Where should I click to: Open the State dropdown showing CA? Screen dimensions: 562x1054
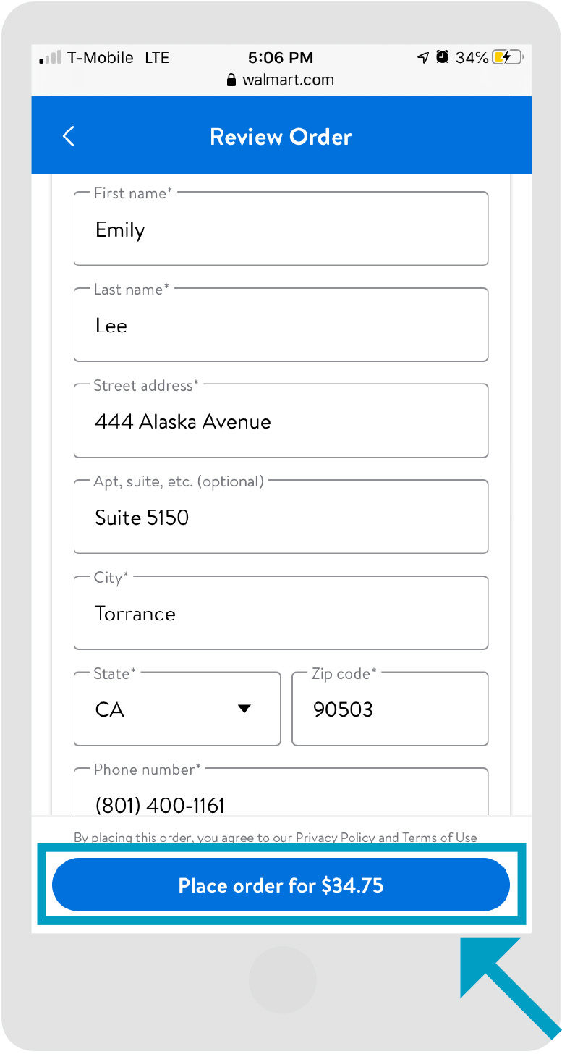[177, 709]
